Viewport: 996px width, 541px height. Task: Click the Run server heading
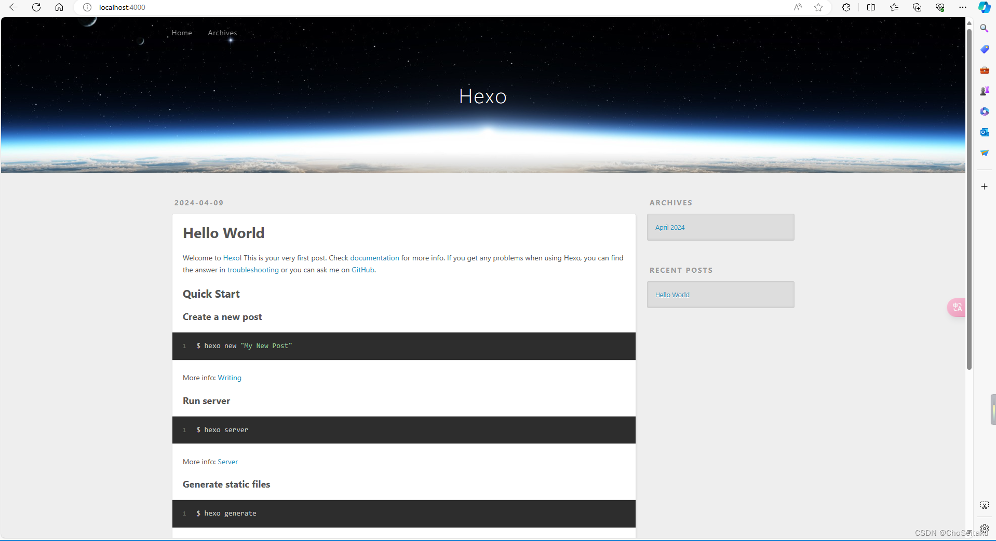(x=206, y=401)
